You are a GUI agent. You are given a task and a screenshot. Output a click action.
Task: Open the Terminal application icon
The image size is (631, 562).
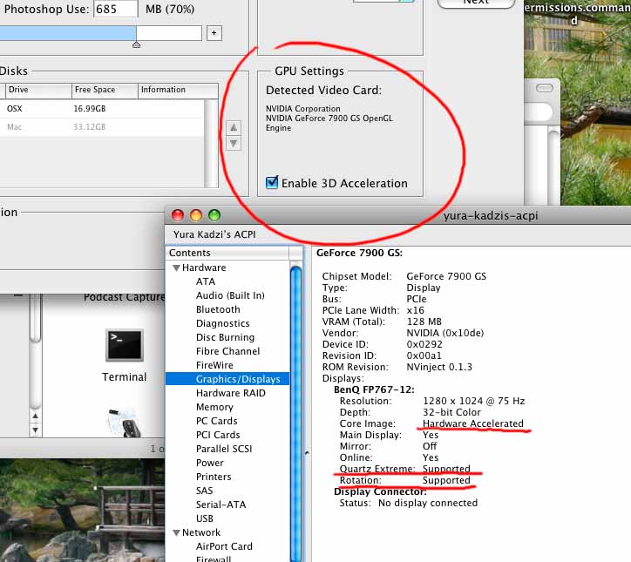coord(125,346)
